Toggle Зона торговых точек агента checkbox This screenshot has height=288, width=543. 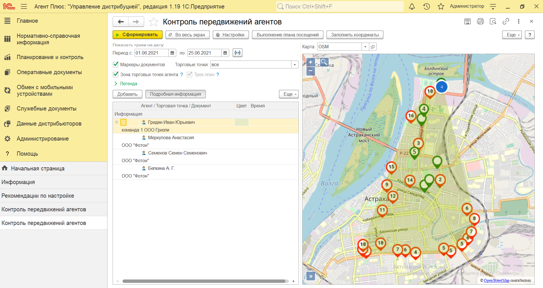116,74
